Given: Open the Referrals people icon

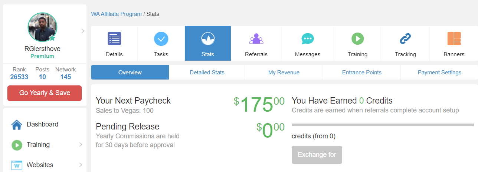Looking at the screenshot, I should [x=256, y=38].
